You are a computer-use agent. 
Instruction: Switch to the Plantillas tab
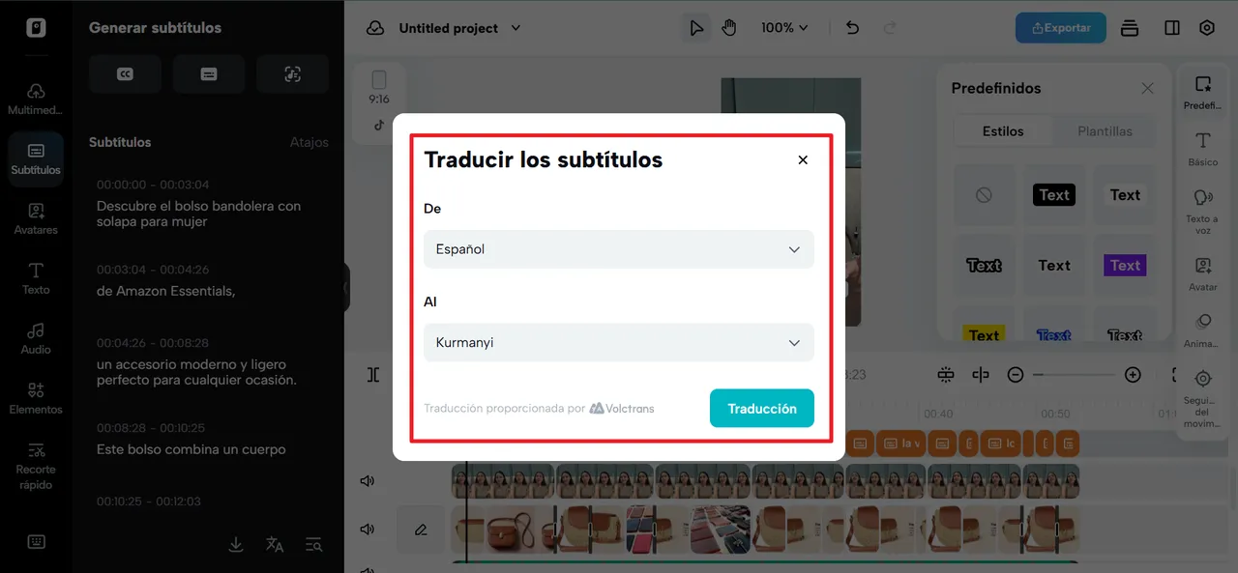pyautogui.click(x=1105, y=131)
